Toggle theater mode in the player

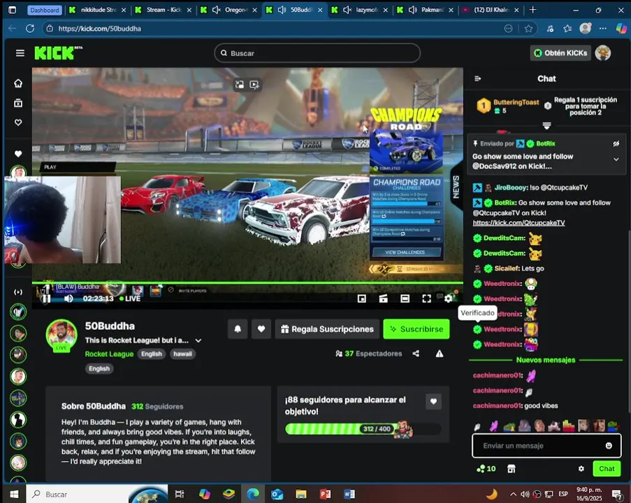(x=405, y=298)
